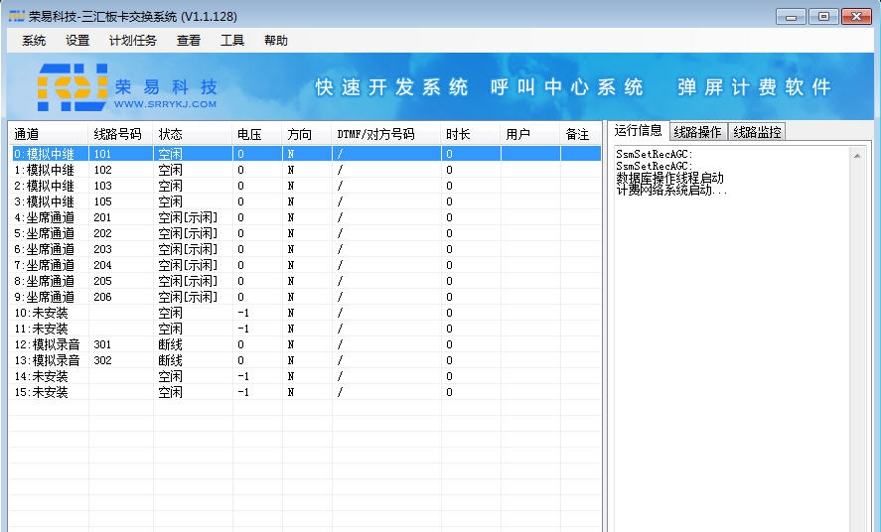Screen dimensions: 881x532
Task: Open the 帮助 menu
Action: coord(276,41)
